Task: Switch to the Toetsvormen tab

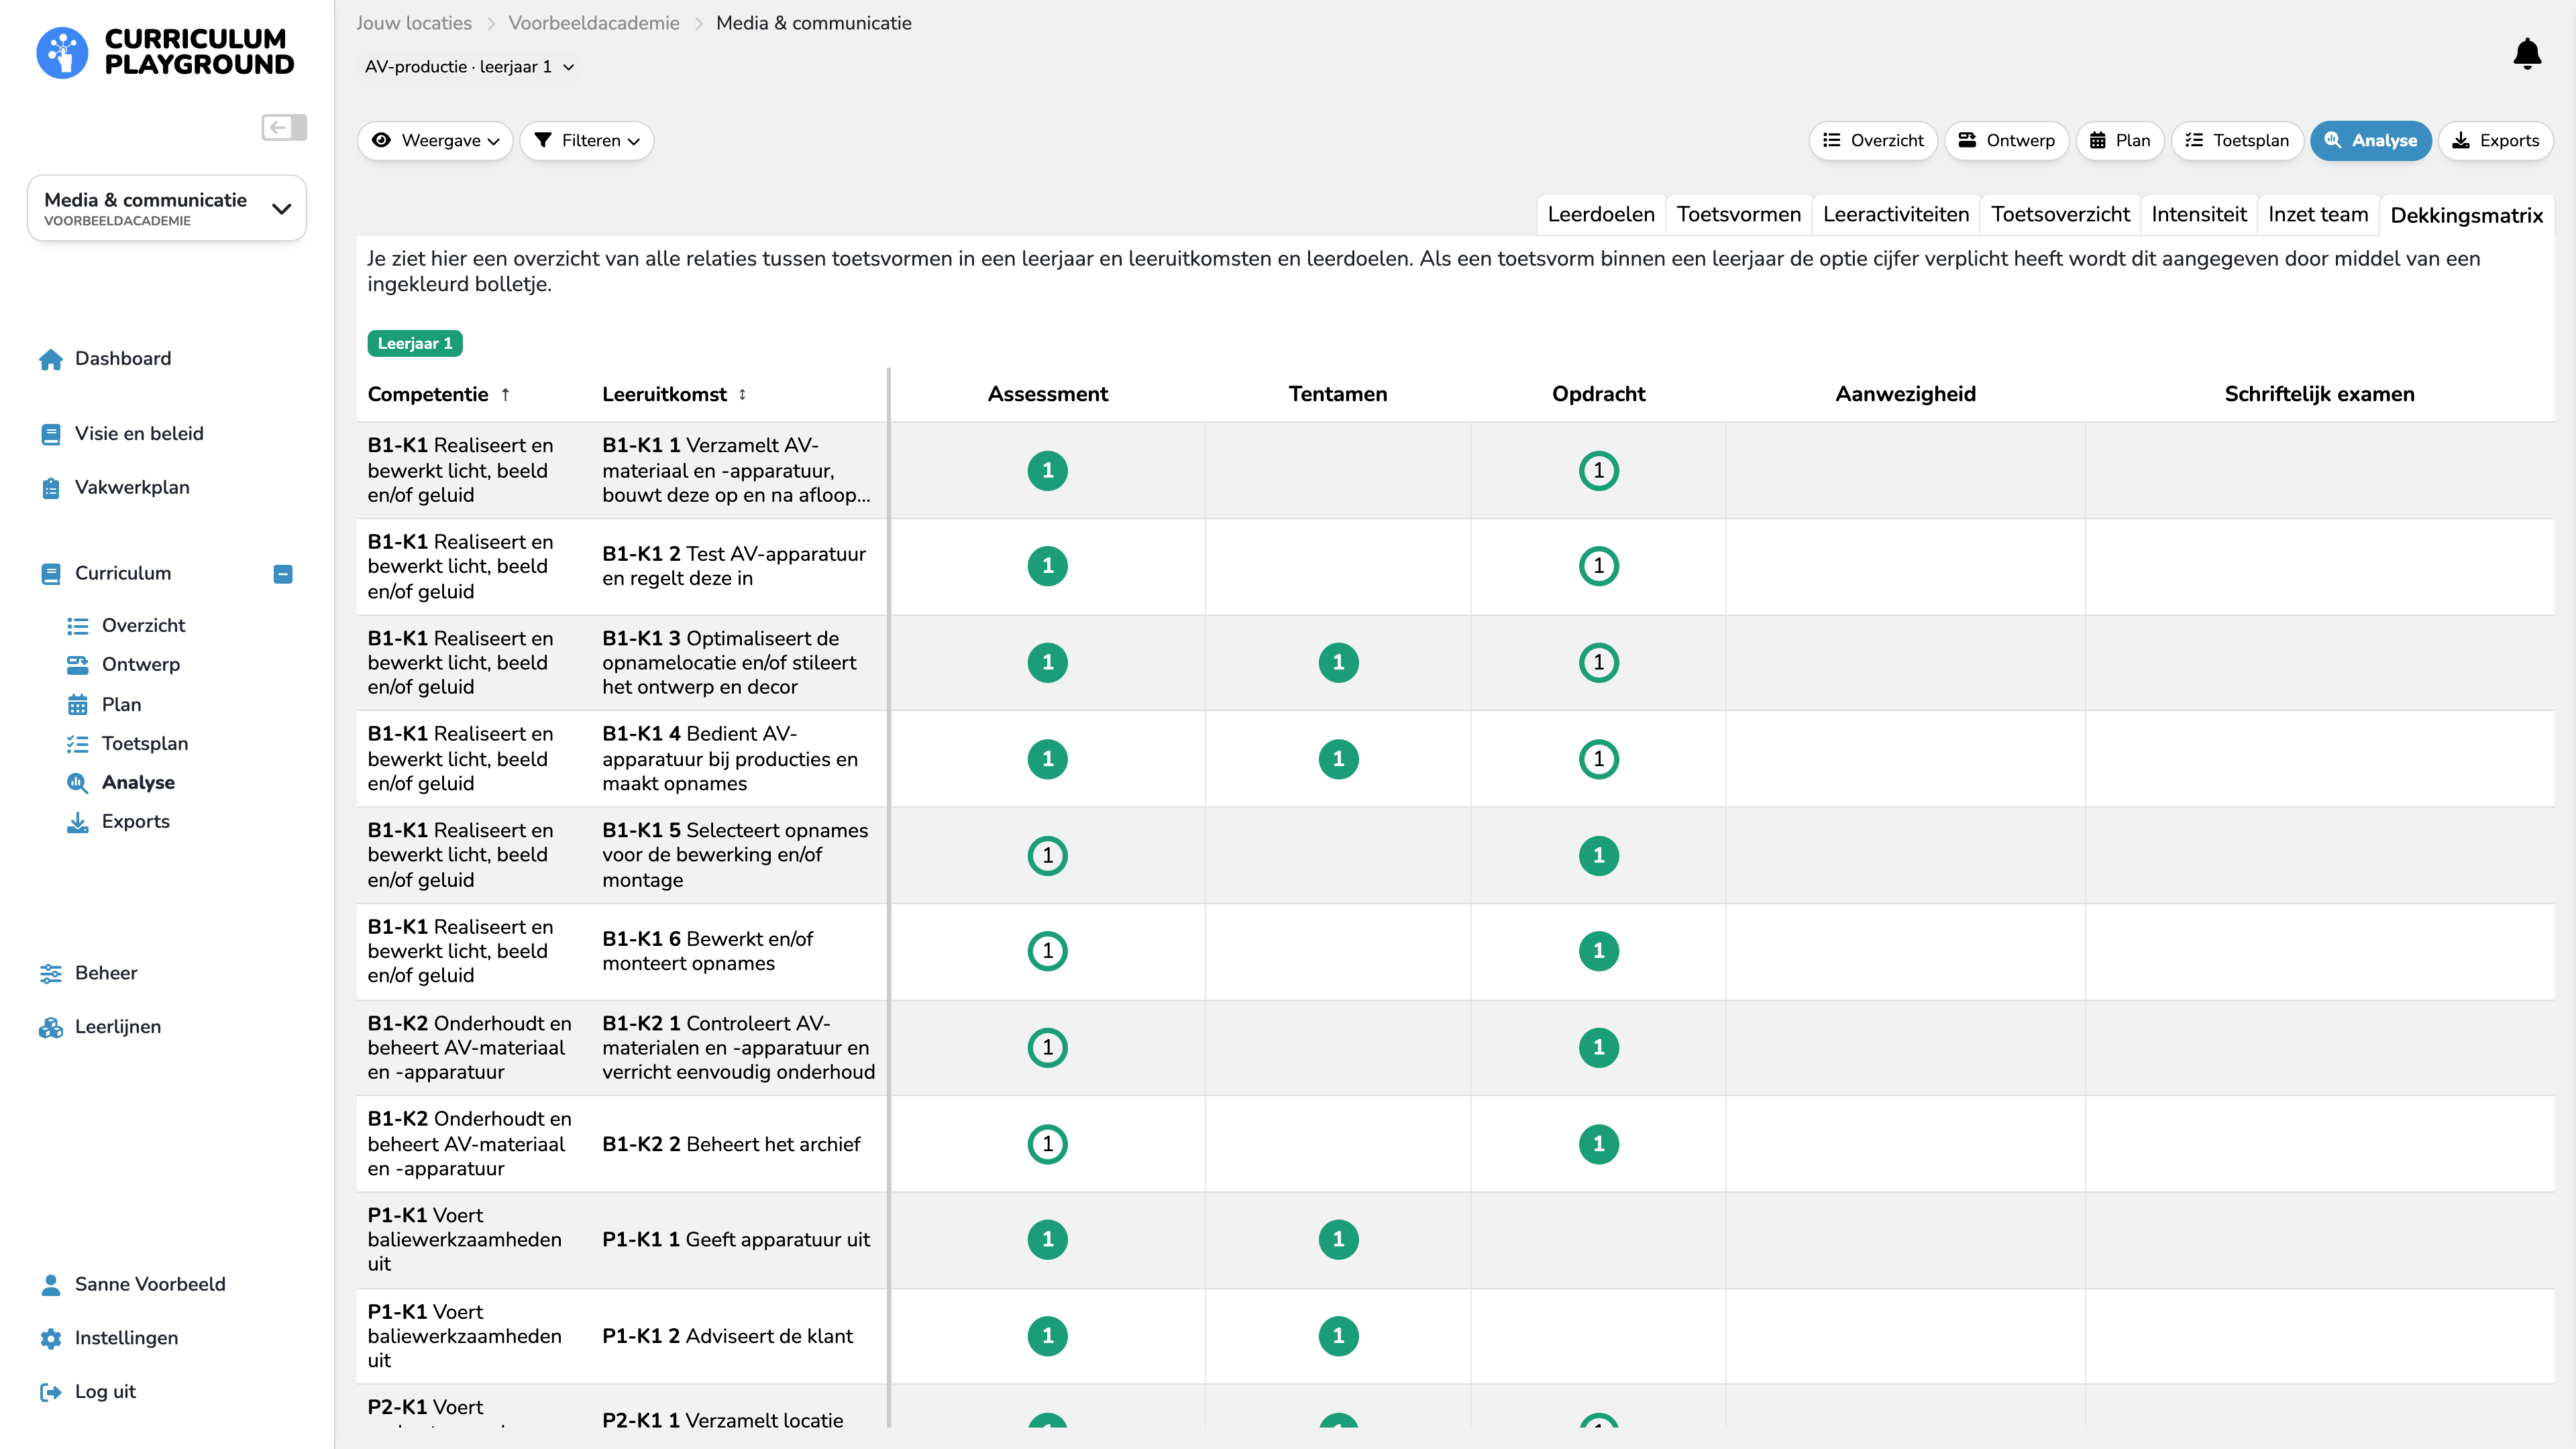Action: [x=1738, y=214]
